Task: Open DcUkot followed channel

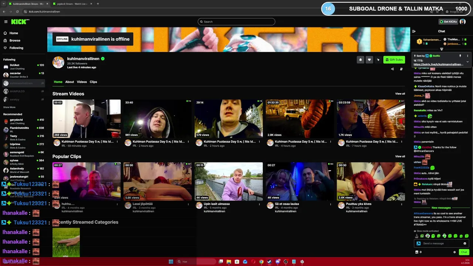Action: 24,66
